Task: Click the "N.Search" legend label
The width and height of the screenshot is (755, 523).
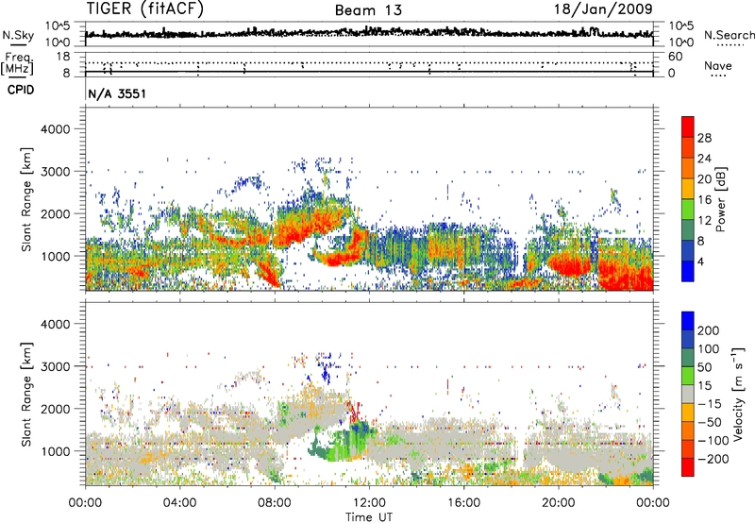Action: coord(729,35)
